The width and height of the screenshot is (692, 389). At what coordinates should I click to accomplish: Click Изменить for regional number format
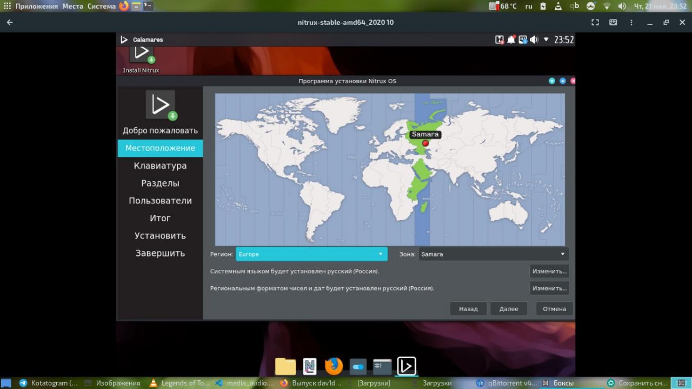(x=549, y=288)
